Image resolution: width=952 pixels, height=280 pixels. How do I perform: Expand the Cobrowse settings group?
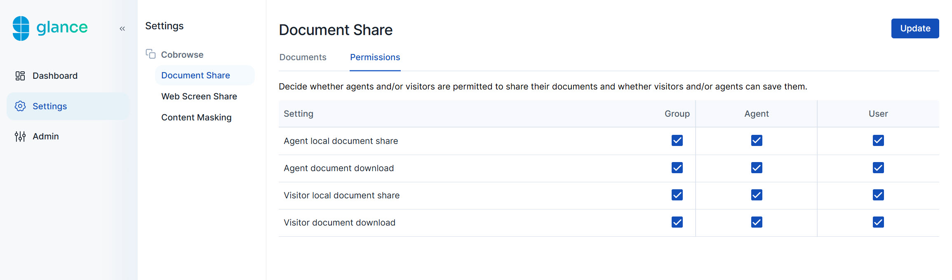click(x=182, y=55)
